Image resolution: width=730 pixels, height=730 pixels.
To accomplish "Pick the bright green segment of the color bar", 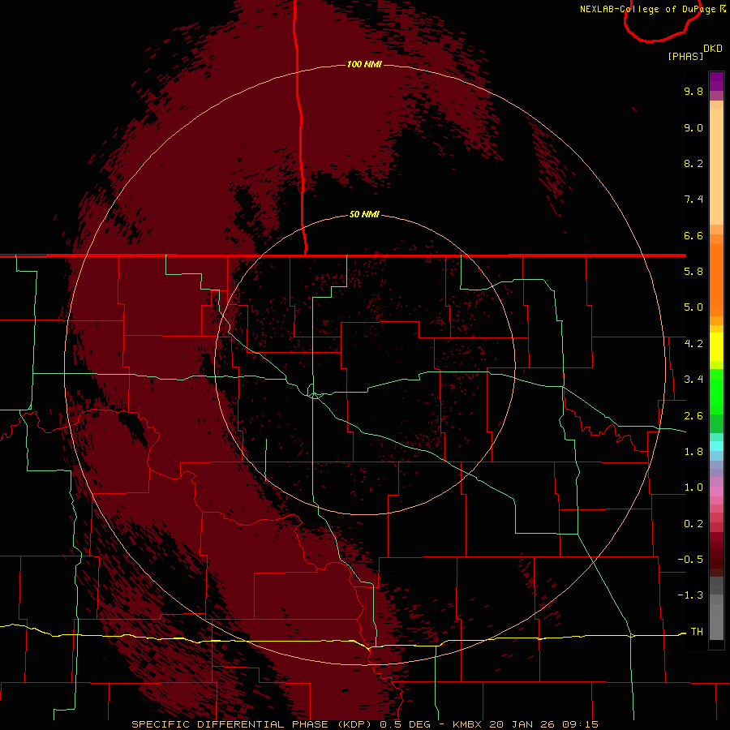I will point(716,390).
